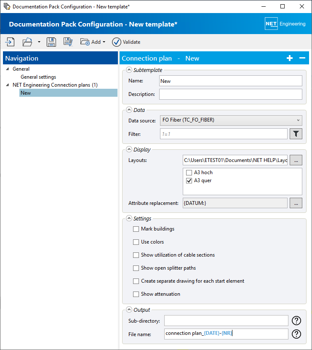Click the filter funnel icon button

(x=296, y=134)
